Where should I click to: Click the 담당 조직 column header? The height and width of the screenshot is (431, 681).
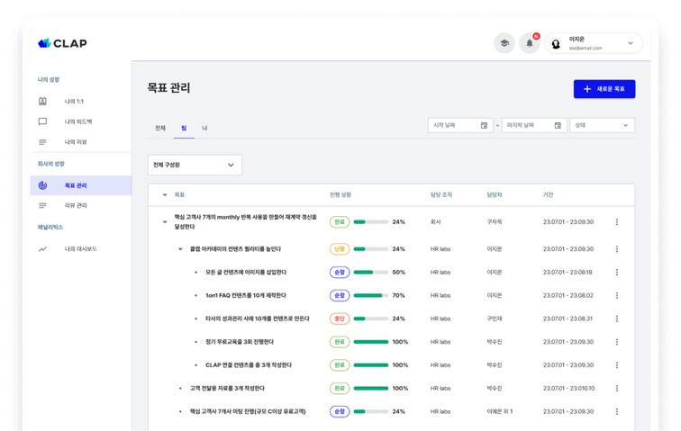pos(441,195)
